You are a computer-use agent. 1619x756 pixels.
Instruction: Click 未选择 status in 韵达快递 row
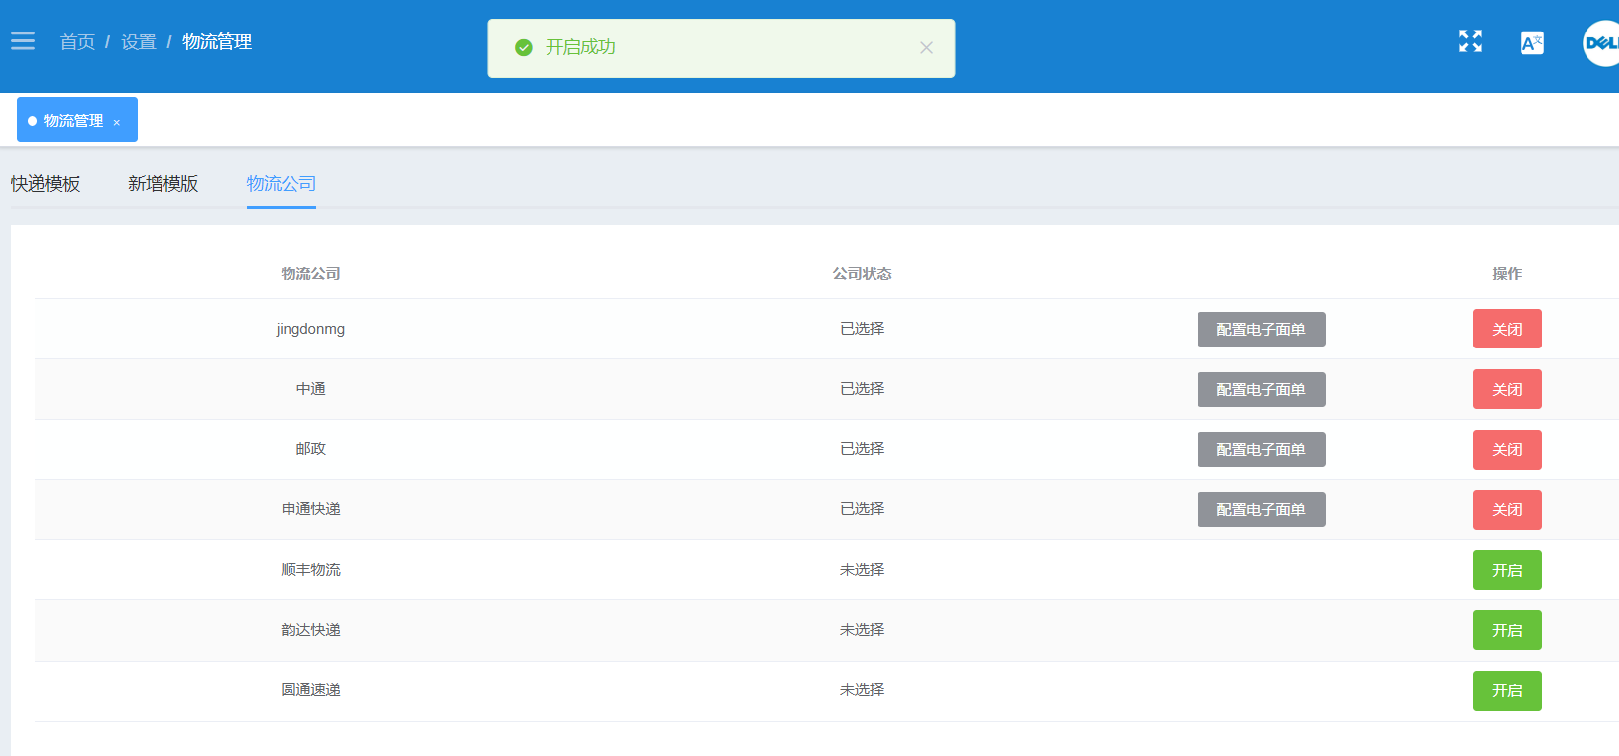863,630
